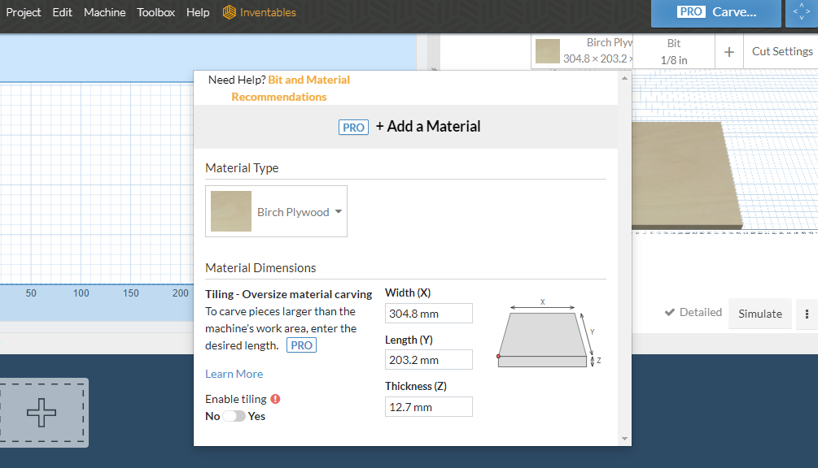
Task: Click the plus icon to add a bit
Action: pyautogui.click(x=728, y=51)
